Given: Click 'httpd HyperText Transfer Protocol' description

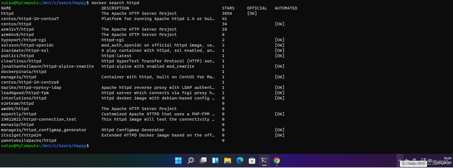Looking at the screenshot, I should click(158, 61).
